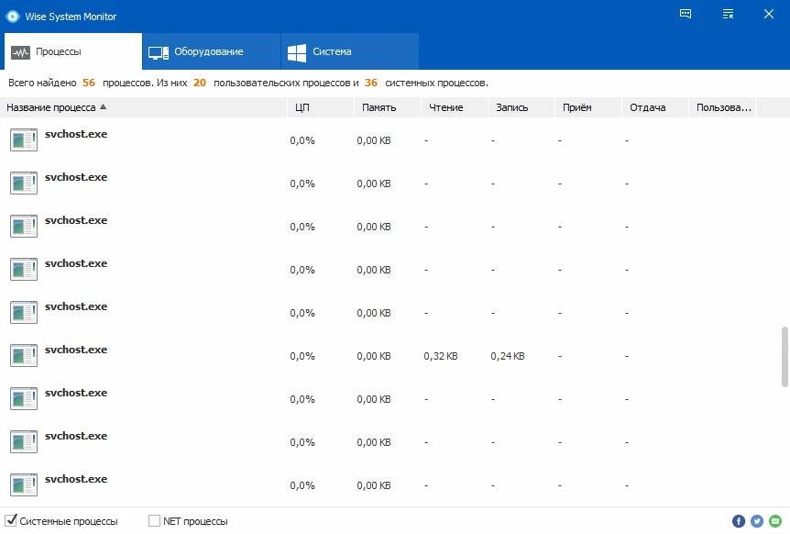Click the Wise System Monitor logo icon
This screenshot has height=534, width=790.
(x=13, y=17)
